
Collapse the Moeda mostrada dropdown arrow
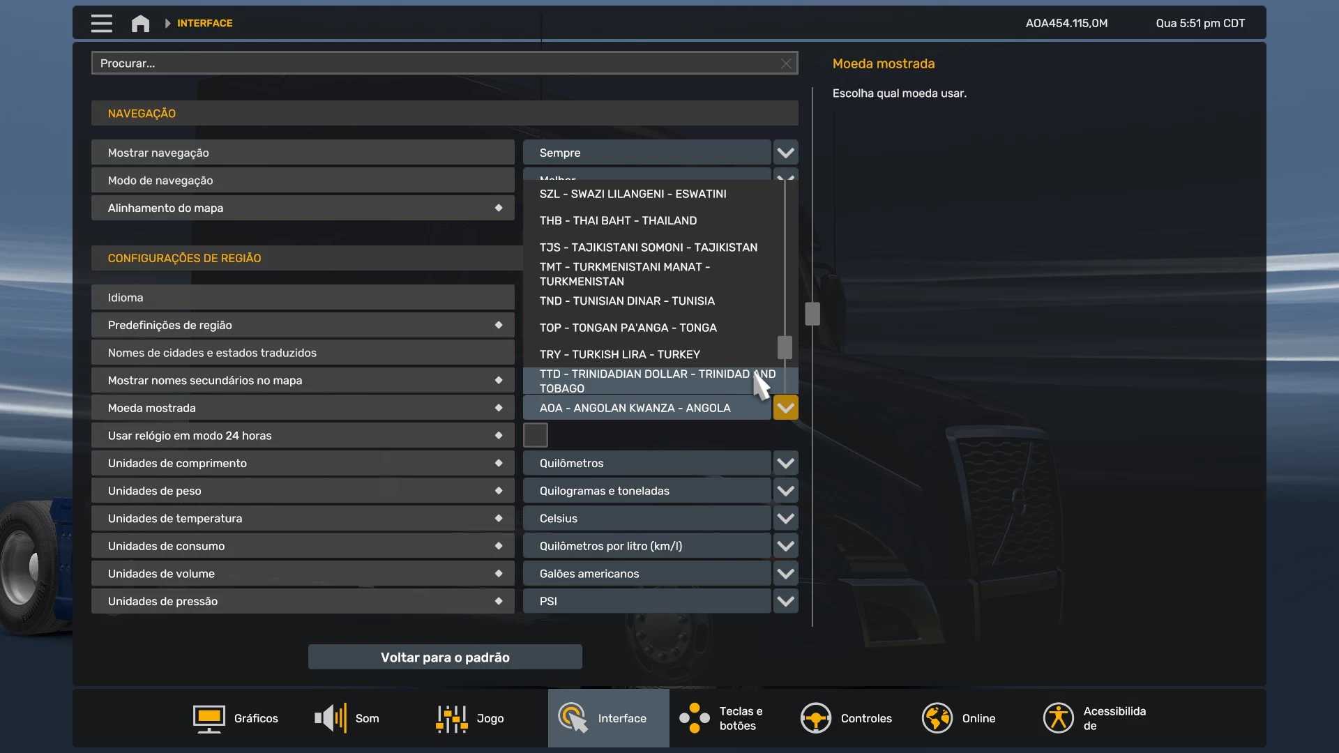pyautogui.click(x=785, y=408)
